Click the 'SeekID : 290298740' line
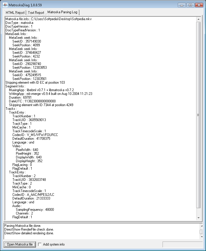The image size is (206, 251). coord(26,64)
